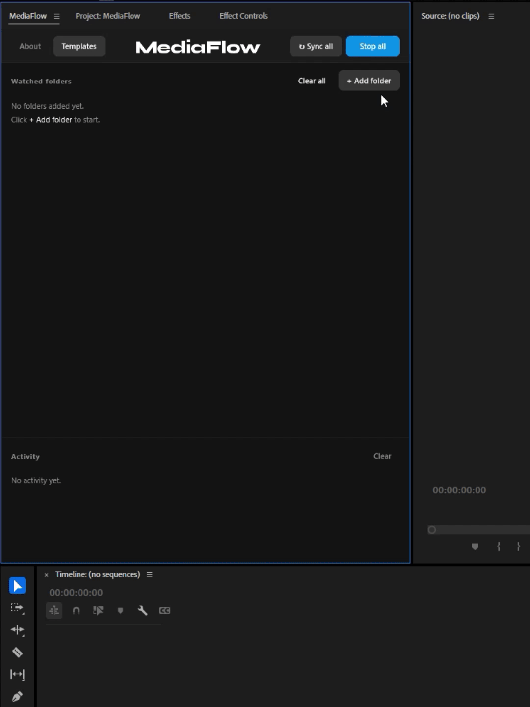Open the About section in MediaFlow
The height and width of the screenshot is (707, 530).
pos(30,46)
